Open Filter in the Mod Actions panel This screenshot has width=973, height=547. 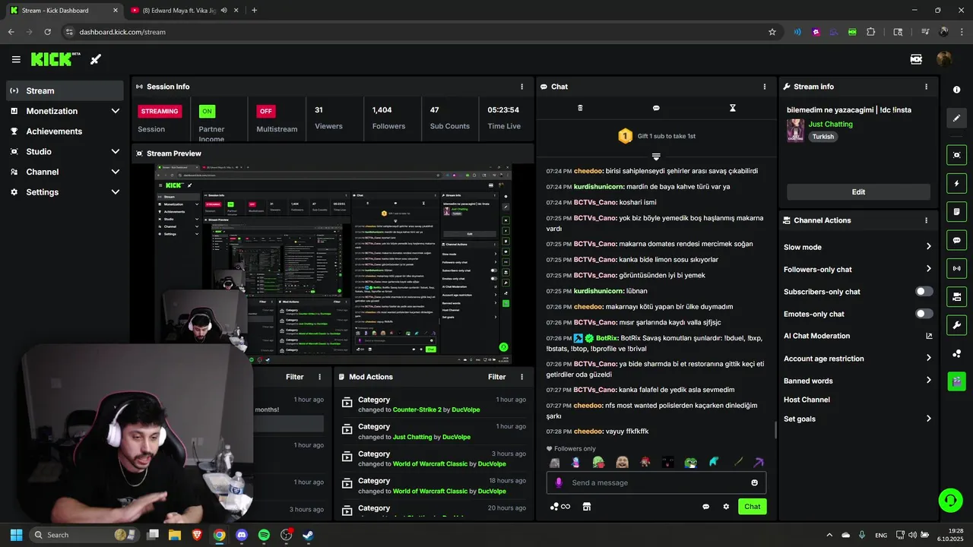pyautogui.click(x=496, y=377)
